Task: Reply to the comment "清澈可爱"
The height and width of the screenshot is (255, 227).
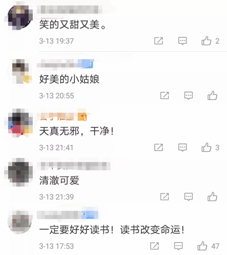Action: point(188,197)
